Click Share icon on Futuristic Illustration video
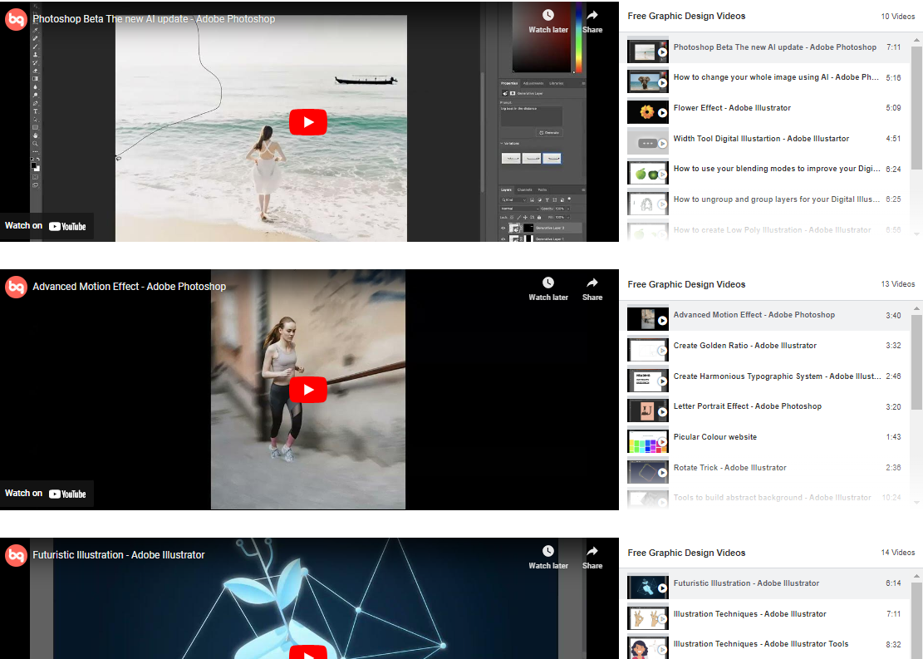This screenshot has width=923, height=659. (592, 556)
